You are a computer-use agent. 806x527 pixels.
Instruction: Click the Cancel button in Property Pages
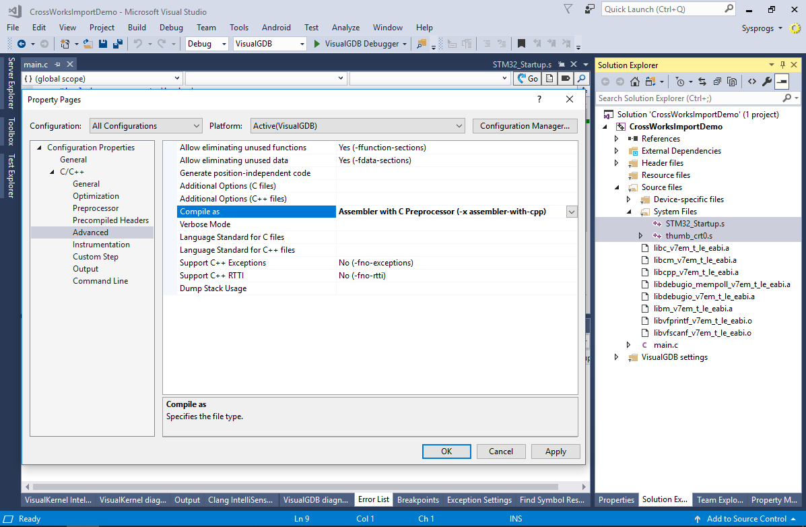coord(501,452)
